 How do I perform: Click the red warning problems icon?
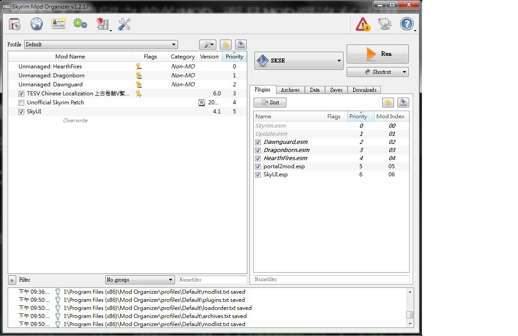363,24
